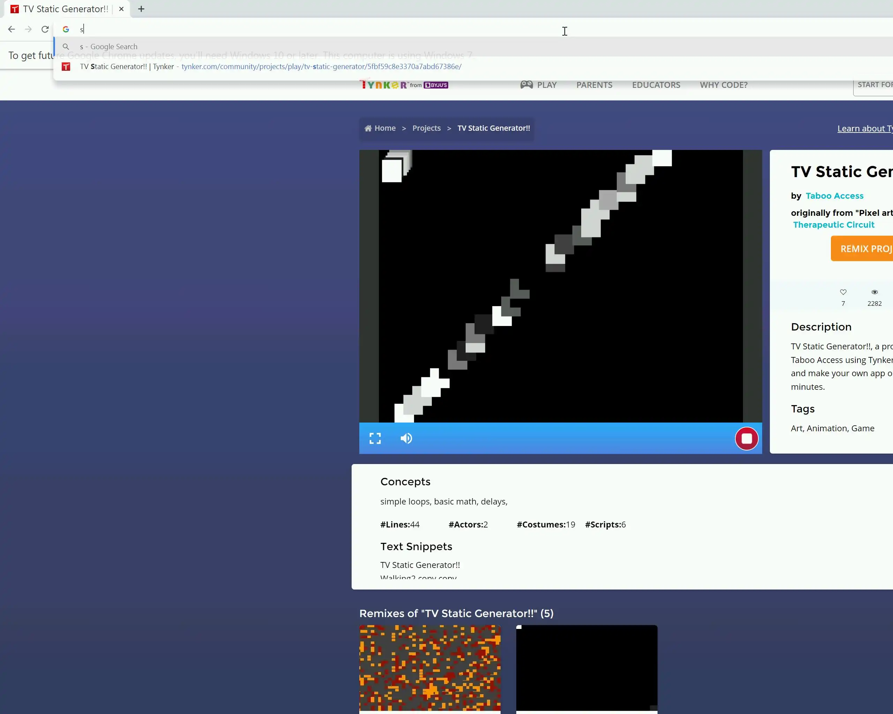The image size is (893, 714).
Task: Reload the page with refresh icon
Action: tap(45, 29)
